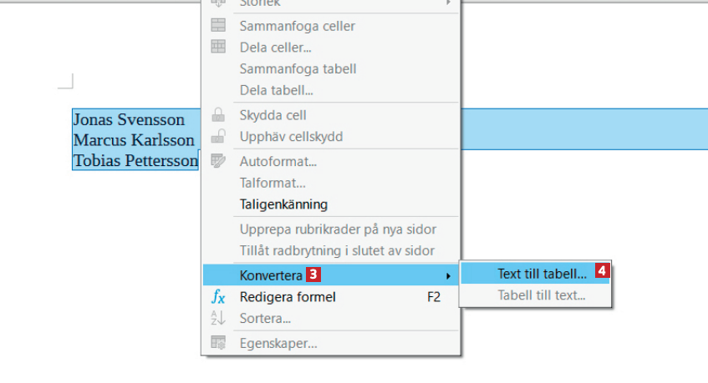Click the Sammanfoga celler table icon
708x383 pixels.
(218, 26)
